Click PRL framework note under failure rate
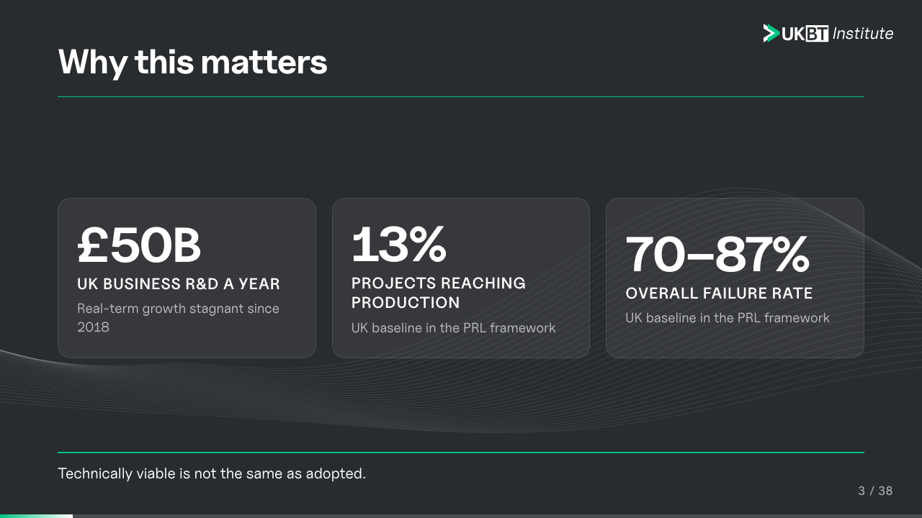The image size is (922, 518). [x=728, y=318]
